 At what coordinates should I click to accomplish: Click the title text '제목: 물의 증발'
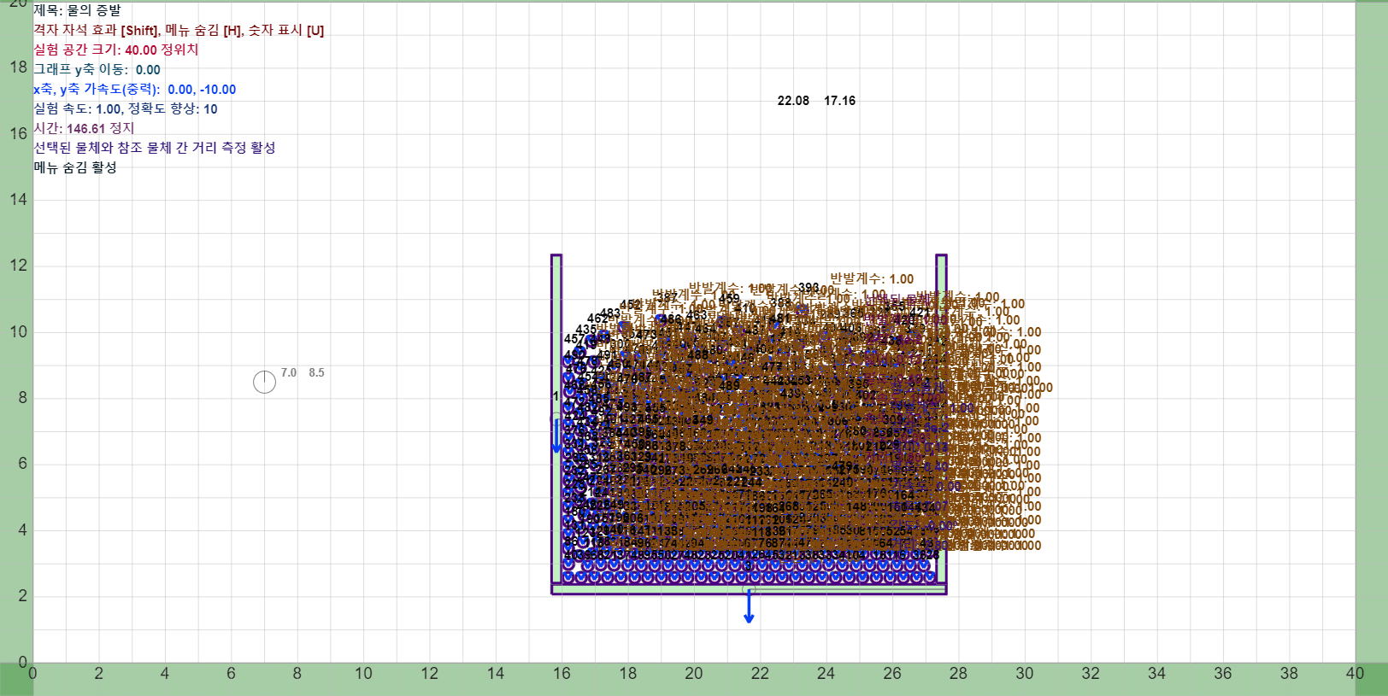coord(78,10)
